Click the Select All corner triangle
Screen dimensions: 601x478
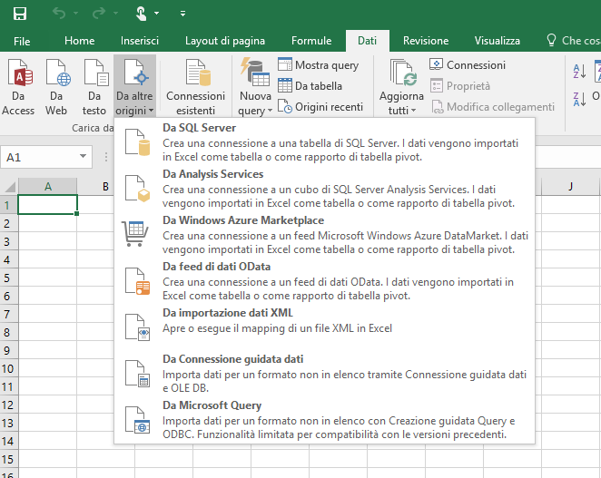(10, 187)
